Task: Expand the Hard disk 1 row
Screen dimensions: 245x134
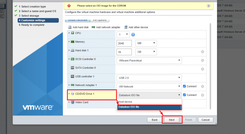Action: tap(69, 50)
